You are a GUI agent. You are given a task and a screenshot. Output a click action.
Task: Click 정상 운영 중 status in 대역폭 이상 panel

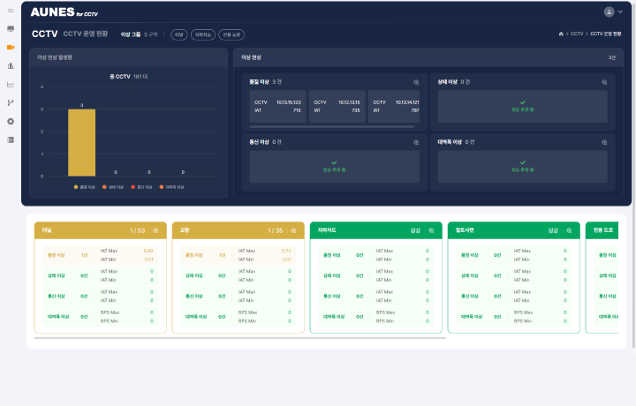(x=522, y=167)
